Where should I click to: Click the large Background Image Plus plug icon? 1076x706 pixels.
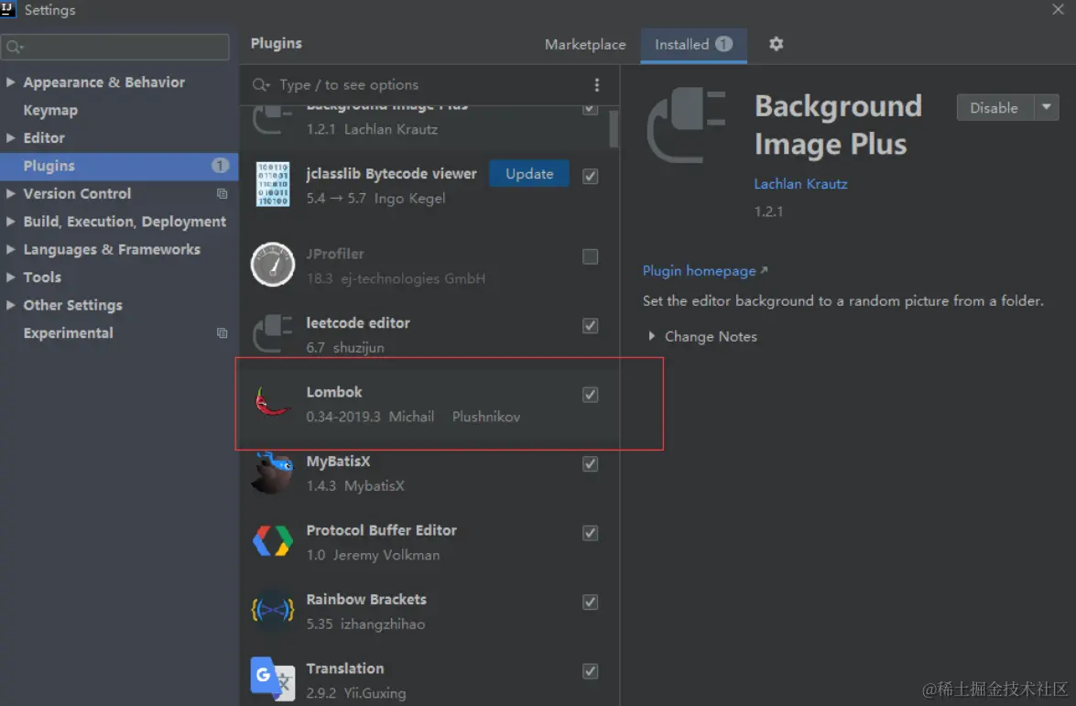686,125
